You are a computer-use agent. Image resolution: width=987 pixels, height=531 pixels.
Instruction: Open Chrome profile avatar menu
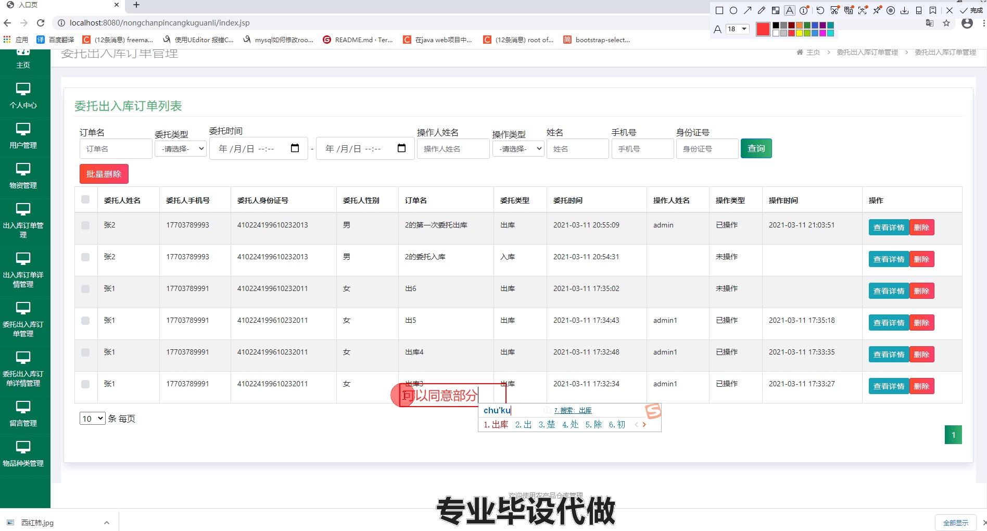click(x=967, y=23)
